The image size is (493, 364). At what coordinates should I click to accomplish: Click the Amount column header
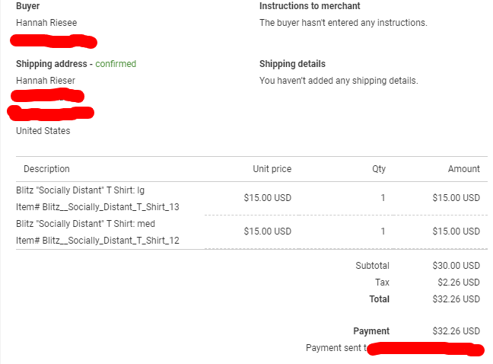(x=463, y=169)
